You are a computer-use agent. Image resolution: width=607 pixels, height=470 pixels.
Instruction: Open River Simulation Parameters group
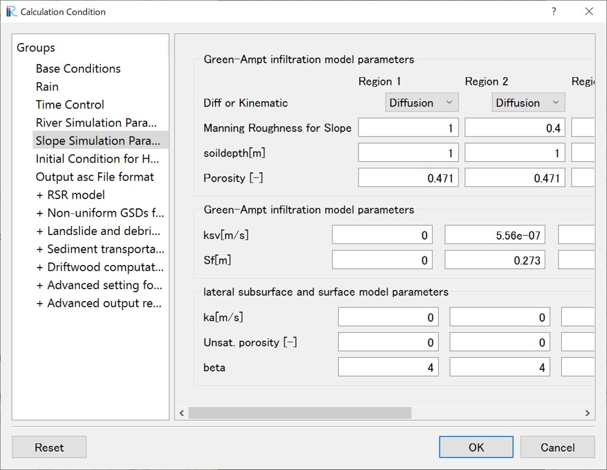[x=96, y=123]
